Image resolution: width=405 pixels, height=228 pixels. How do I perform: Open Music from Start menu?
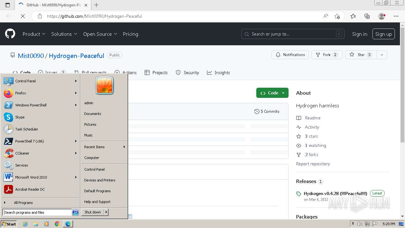click(x=104, y=135)
